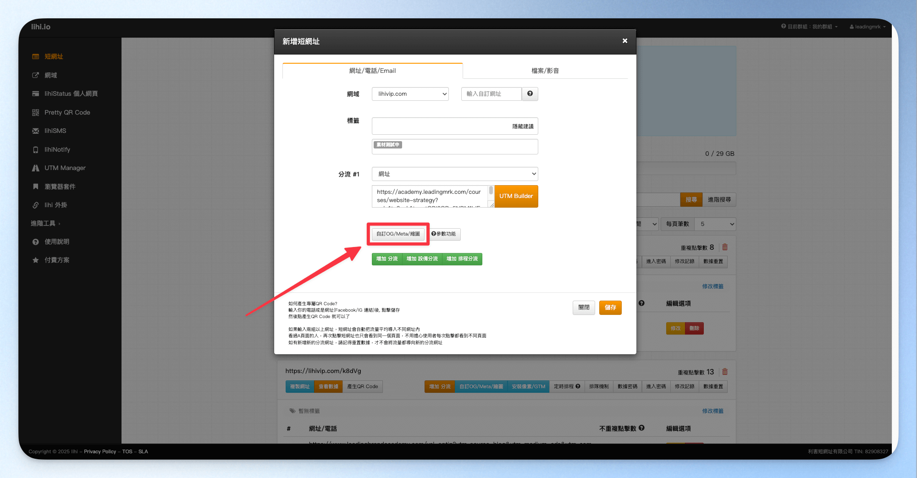917x478 pixels.
Task: Click trash icon beside 重複點擊數 8
Action: pos(725,247)
